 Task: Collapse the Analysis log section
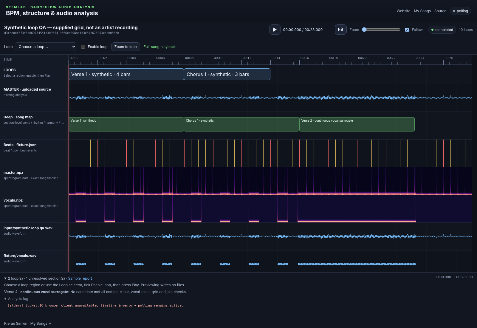(16, 299)
